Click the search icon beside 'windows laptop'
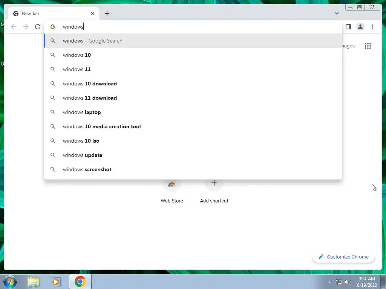 tap(53, 112)
